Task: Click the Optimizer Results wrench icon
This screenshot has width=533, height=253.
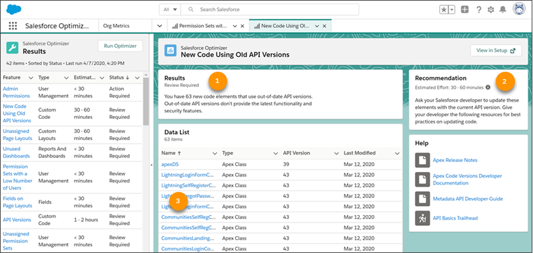Action: [13, 48]
